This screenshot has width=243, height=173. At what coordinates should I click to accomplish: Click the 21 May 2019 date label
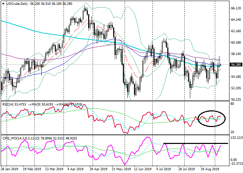click(121, 170)
